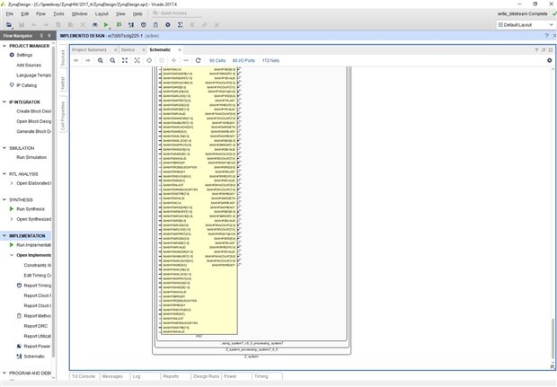
Task: Click the 172 Nets link
Action: pyautogui.click(x=270, y=60)
